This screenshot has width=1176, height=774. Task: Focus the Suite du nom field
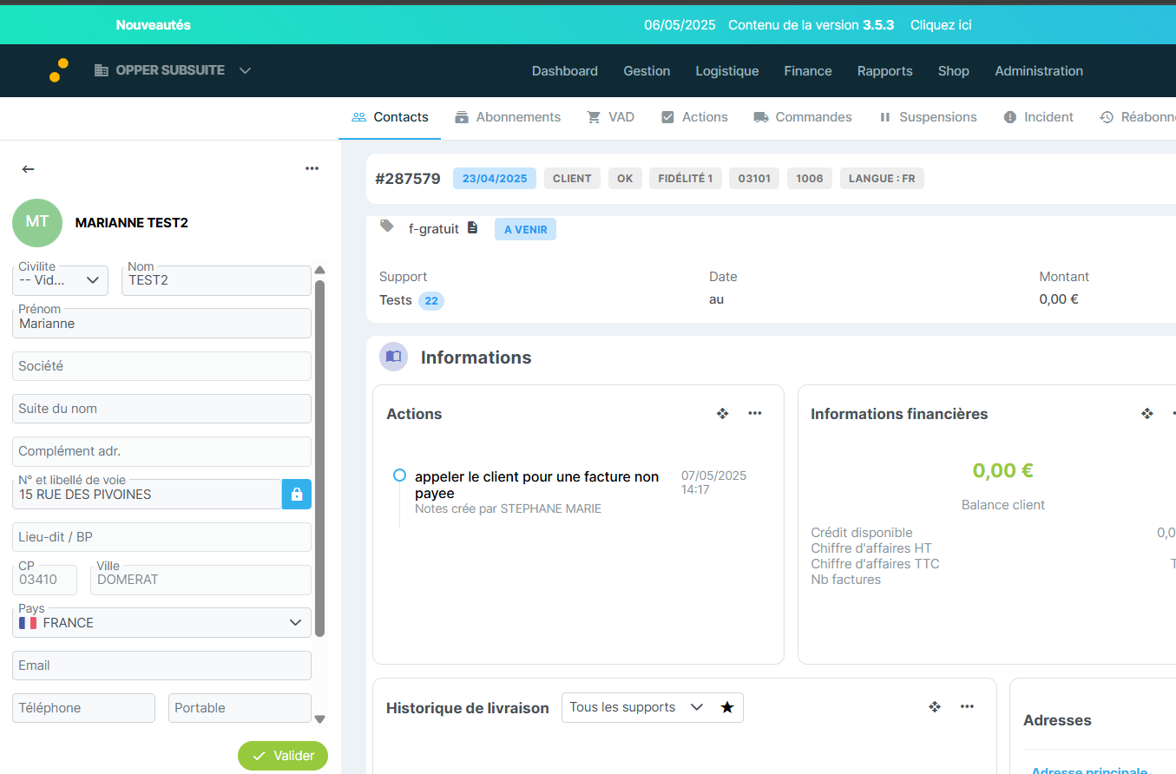[161, 409]
